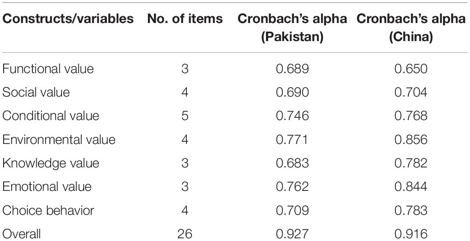
Task: Select the China alpha value 0.844
Action: pos(411,186)
